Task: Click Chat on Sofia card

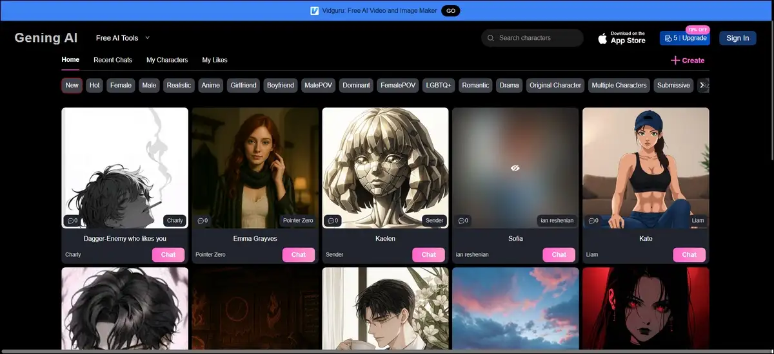Action: point(559,254)
